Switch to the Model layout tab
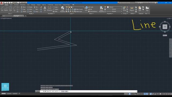The height and width of the screenshot is (97, 172). pyautogui.click(x=3, y=93)
